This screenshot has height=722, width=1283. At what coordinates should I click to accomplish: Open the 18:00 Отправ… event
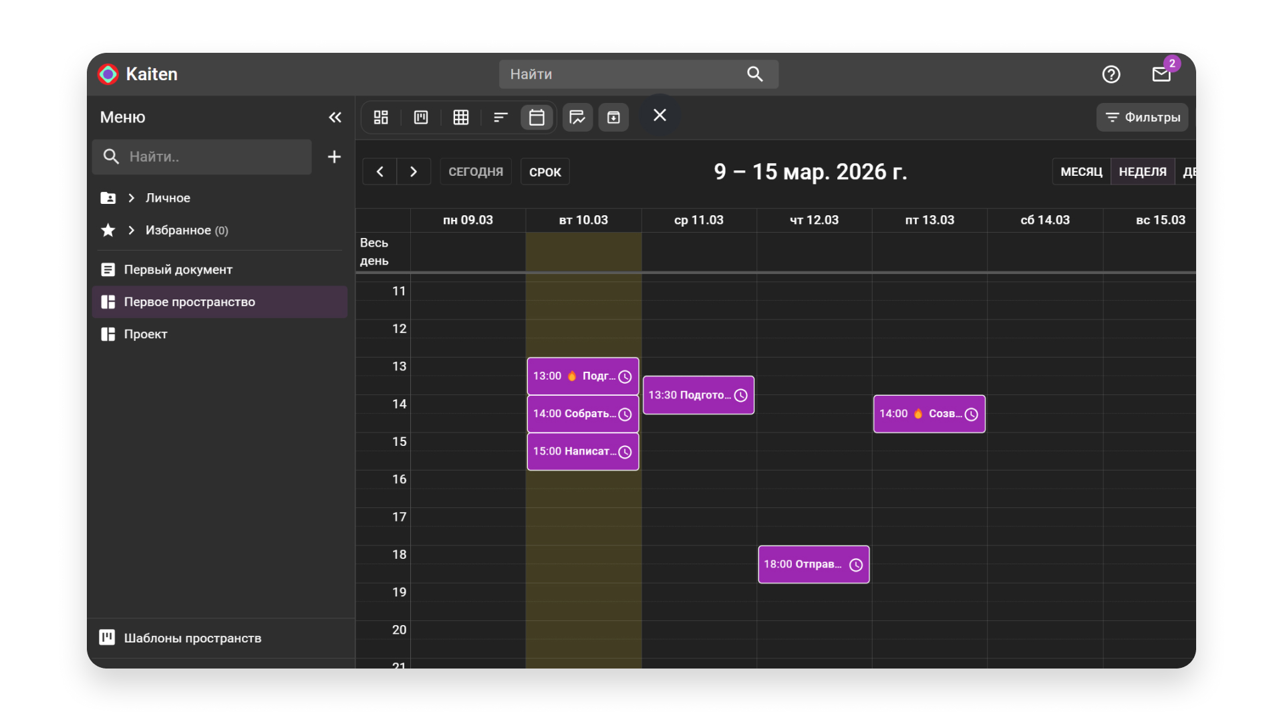(x=813, y=565)
